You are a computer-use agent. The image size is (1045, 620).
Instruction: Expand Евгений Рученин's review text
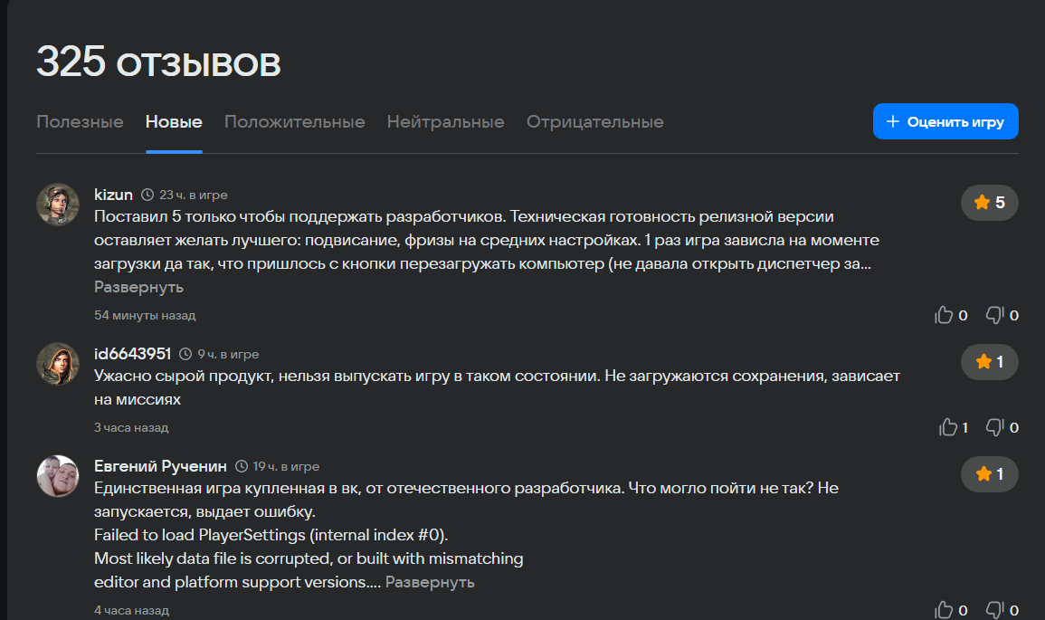(430, 582)
